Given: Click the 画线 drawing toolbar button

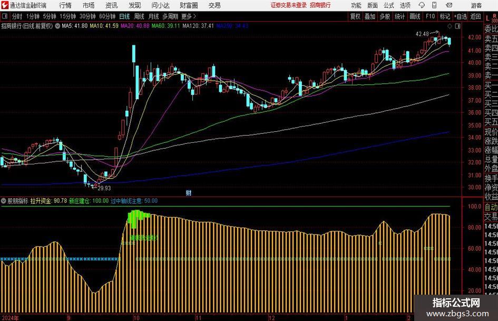Looking at the screenshot, I should (415, 16).
